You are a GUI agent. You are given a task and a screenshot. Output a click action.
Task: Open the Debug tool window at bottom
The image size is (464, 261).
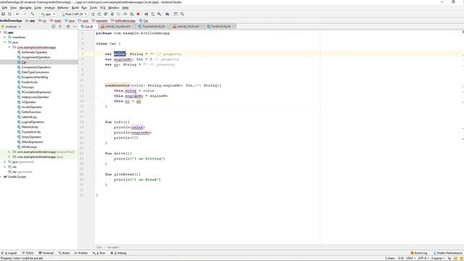pos(119,253)
